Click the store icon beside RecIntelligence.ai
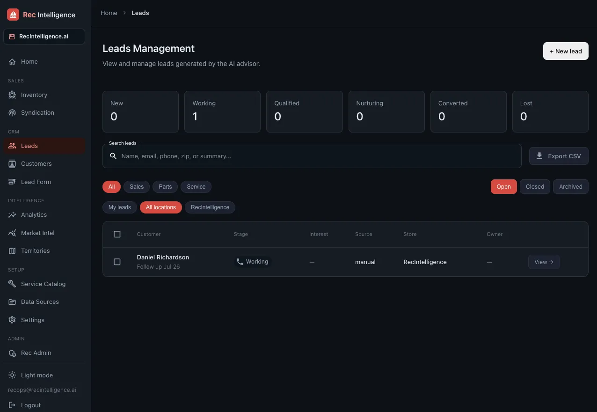 (12, 37)
